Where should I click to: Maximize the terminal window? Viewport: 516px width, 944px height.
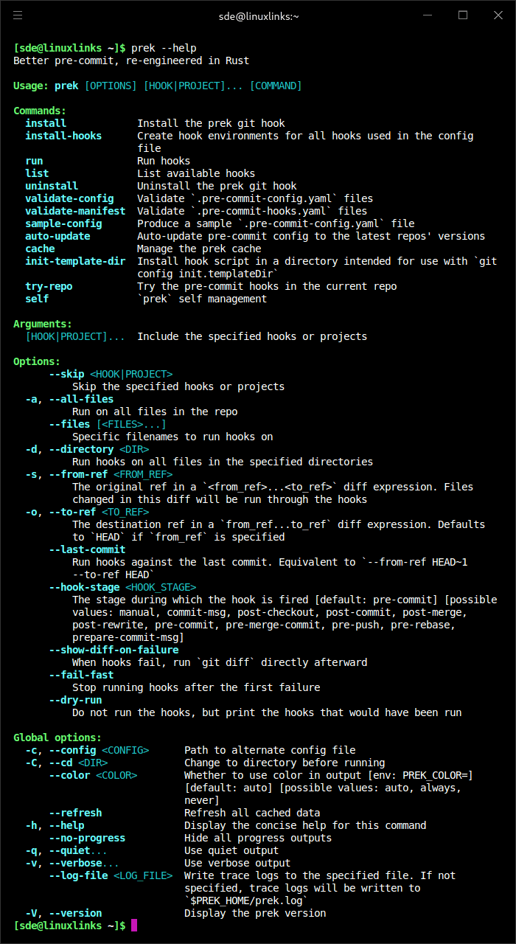463,15
